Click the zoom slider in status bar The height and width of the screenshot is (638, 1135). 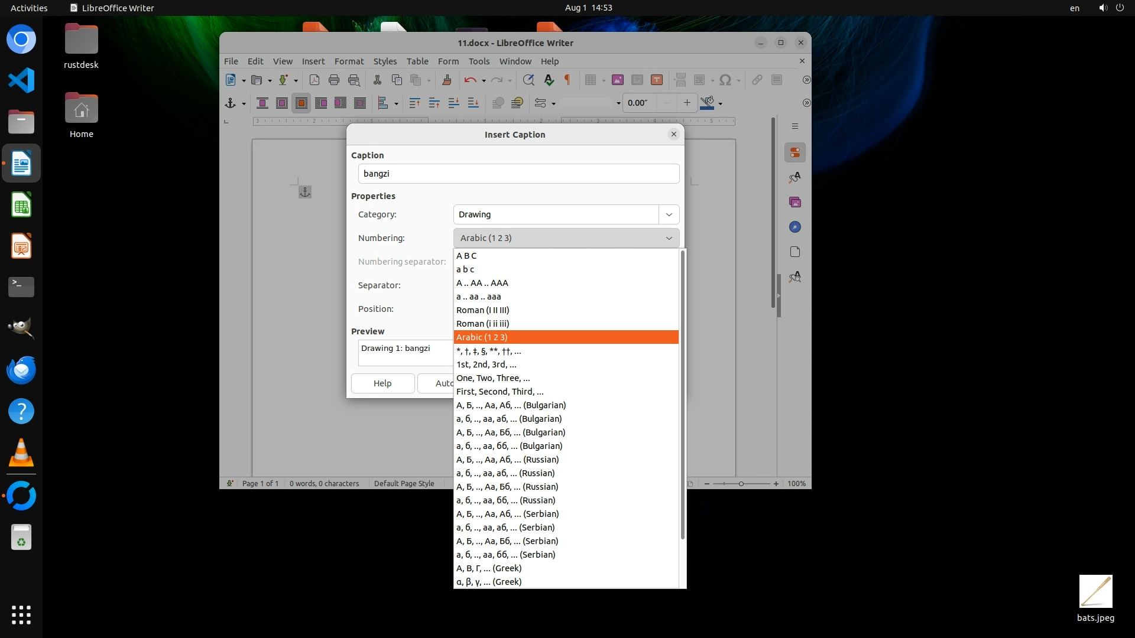[741, 484]
